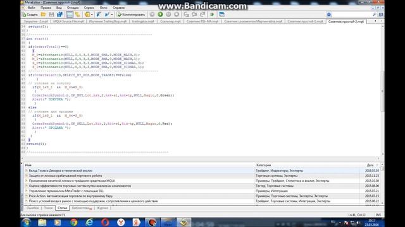Toggle the Toolbox panel view icon
Image resolution: width=405 pixels, height=227 pixels.
[x=69, y=15]
